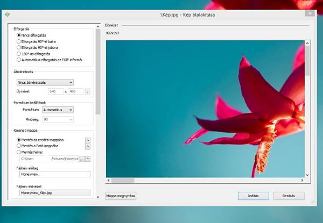Screen dimensions: 323x223
Task: Click the Mappa megnyitása button
Action: coord(121,196)
